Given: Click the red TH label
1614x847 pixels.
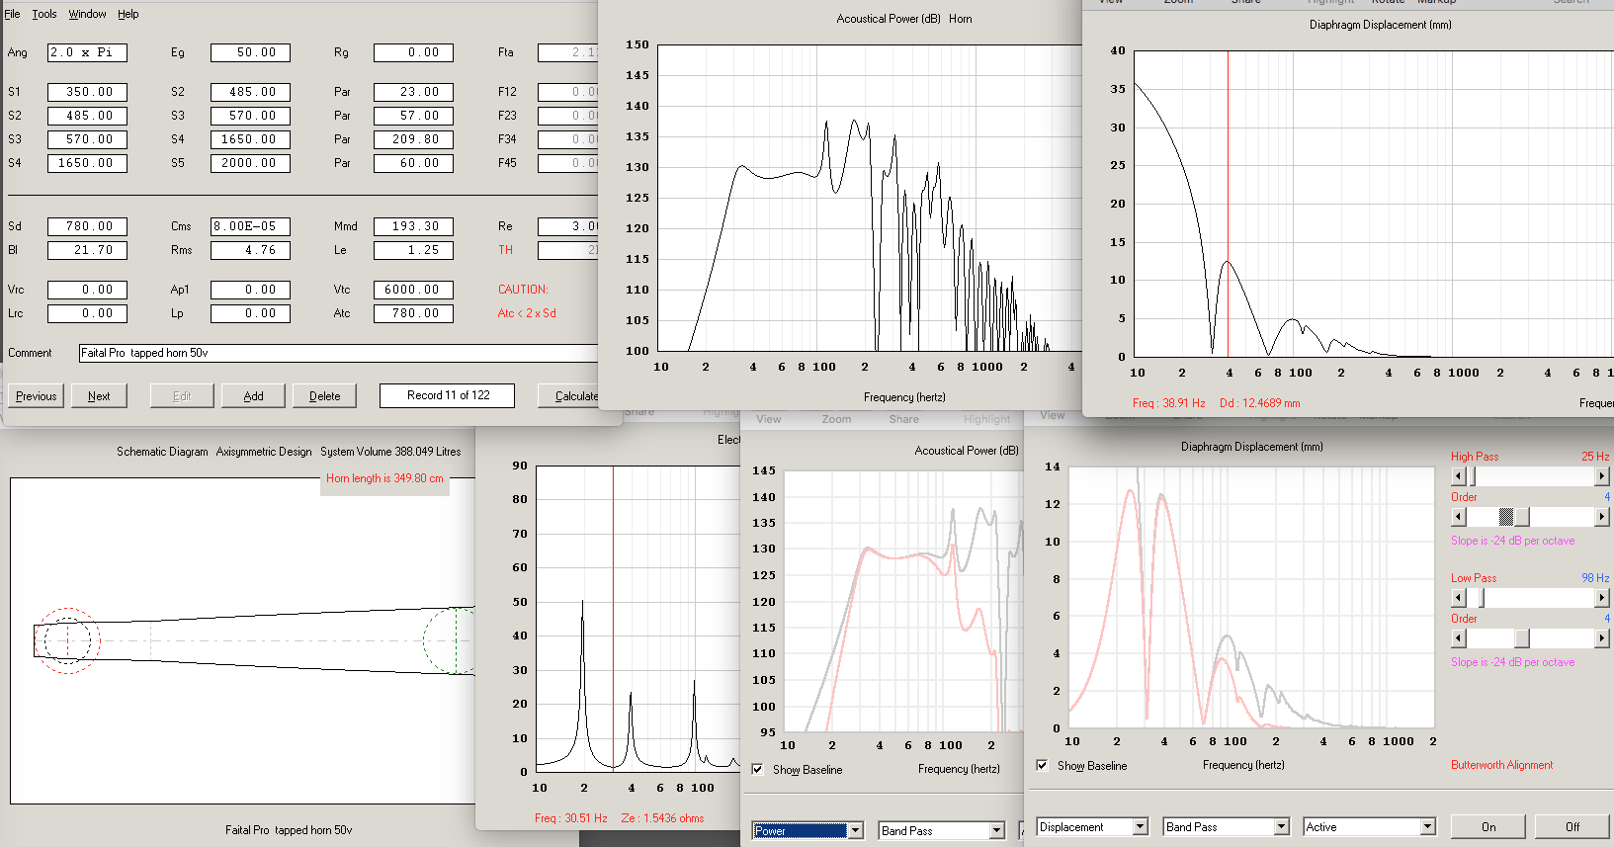Looking at the screenshot, I should point(505,250).
